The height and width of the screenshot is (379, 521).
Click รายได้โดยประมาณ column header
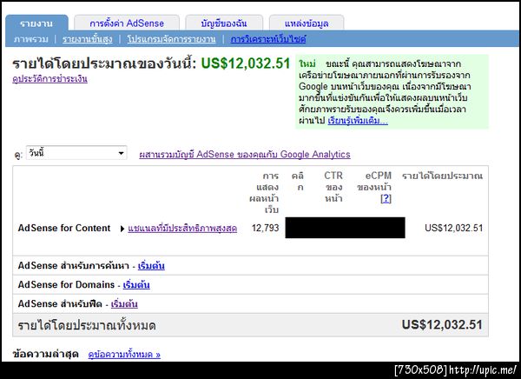[x=442, y=176]
